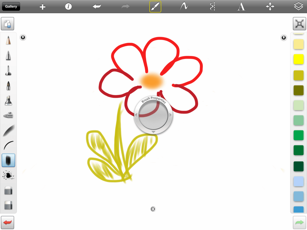Select the ink splatter brush
The width and height of the screenshot is (307, 230).
[x=8, y=176]
